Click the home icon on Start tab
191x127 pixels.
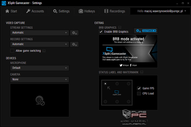(x=7, y=11)
